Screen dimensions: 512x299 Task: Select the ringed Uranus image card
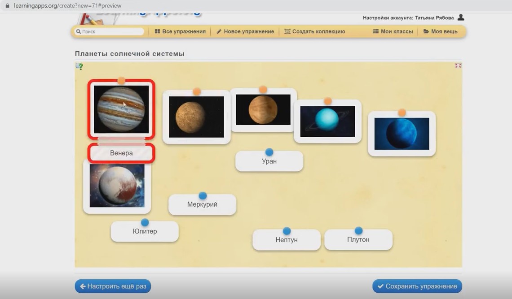(x=327, y=121)
